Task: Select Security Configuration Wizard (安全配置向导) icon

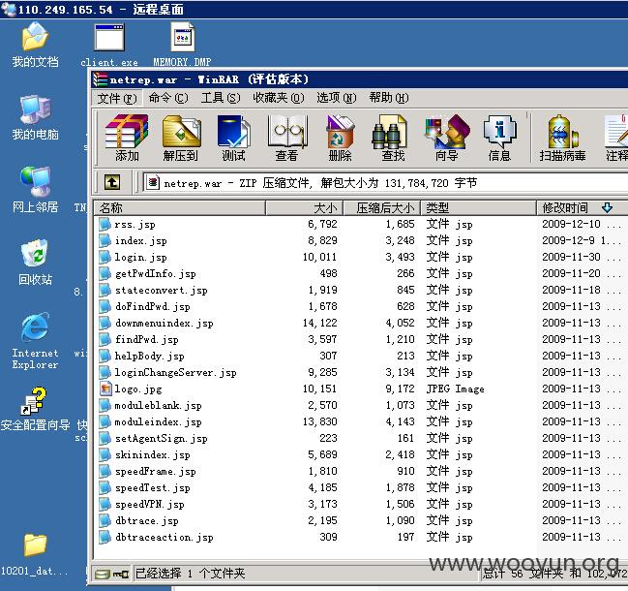Action: 35,409
